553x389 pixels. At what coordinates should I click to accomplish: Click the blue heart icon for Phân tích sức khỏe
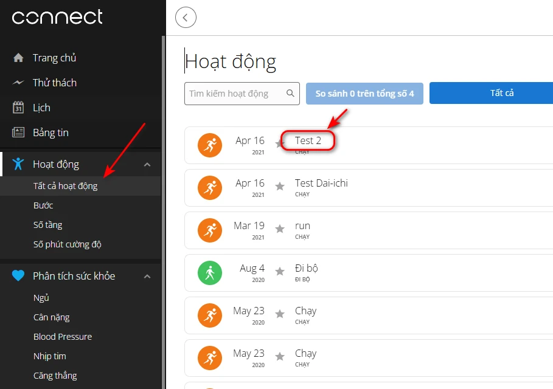click(18, 275)
